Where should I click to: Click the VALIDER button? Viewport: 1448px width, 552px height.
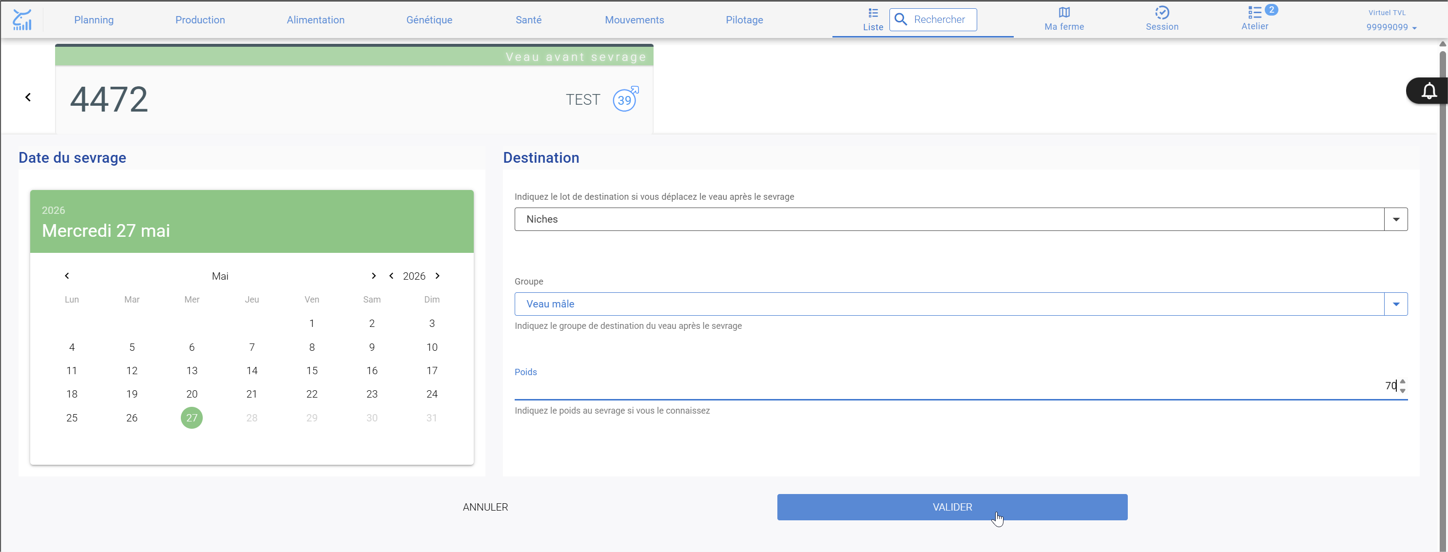point(952,507)
